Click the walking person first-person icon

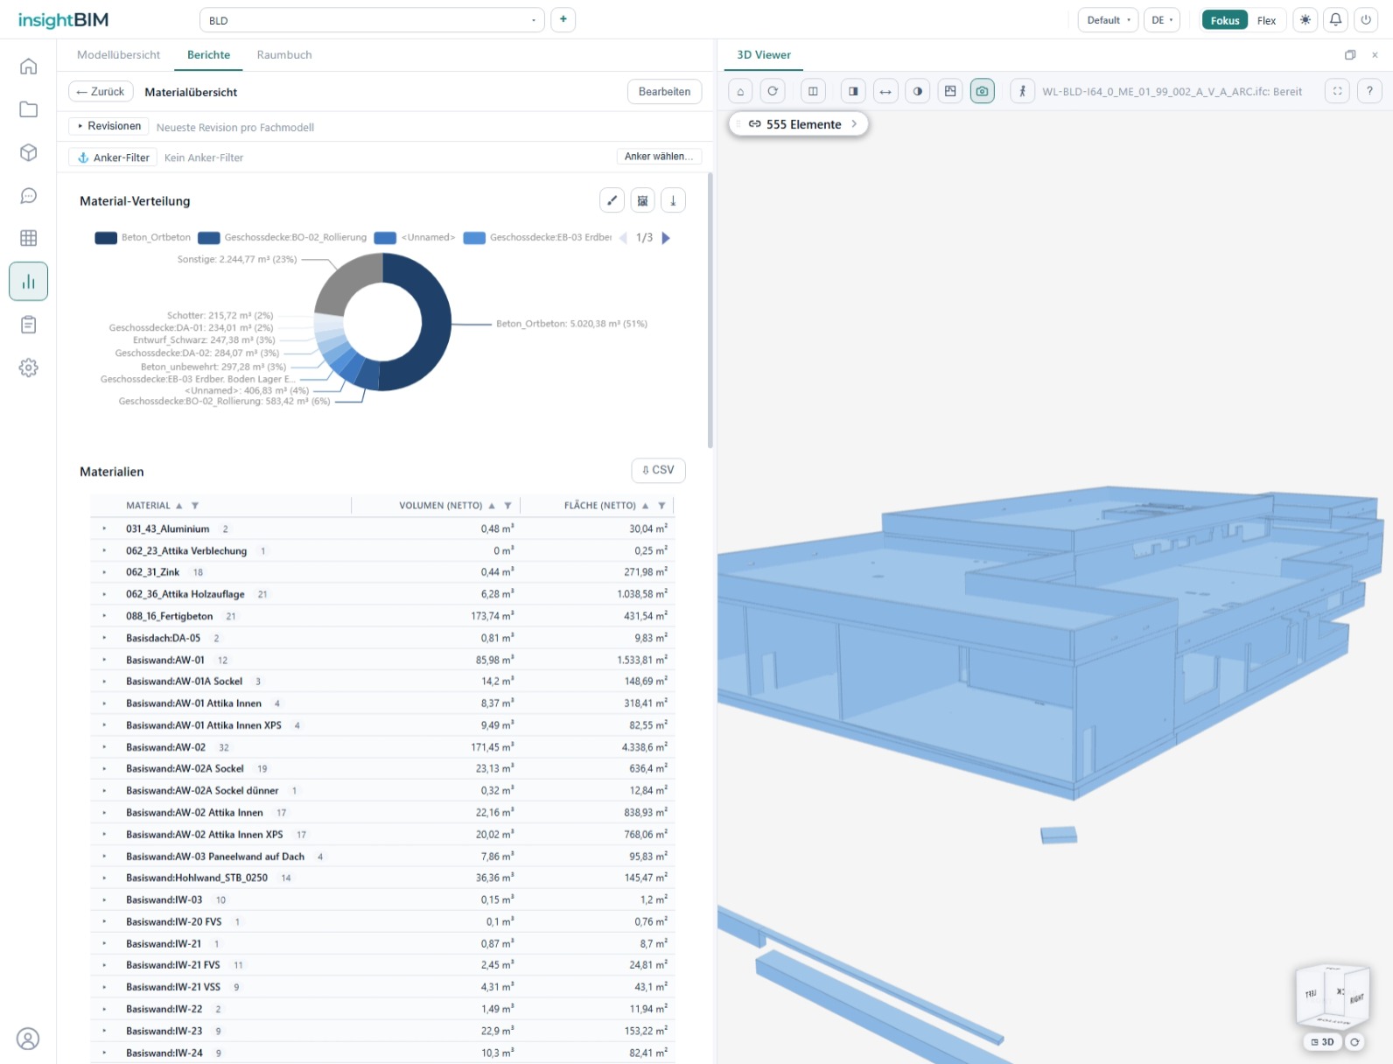[1022, 91]
